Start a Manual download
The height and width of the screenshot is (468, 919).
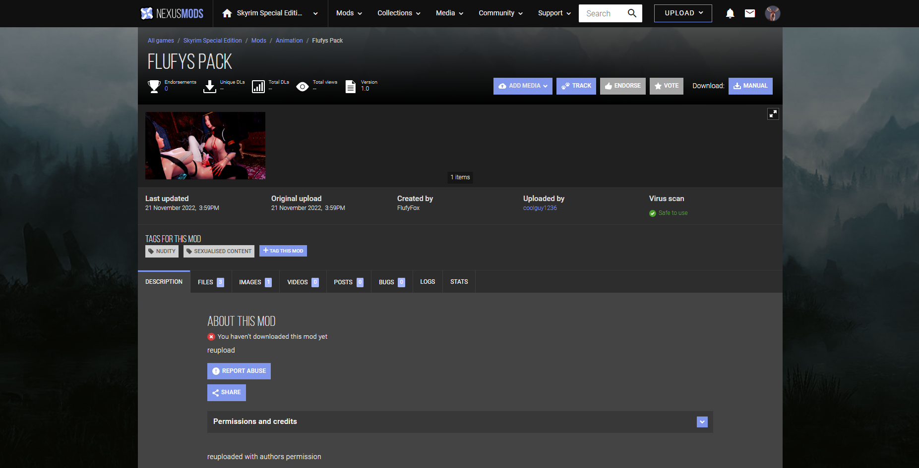(x=750, y=86)
